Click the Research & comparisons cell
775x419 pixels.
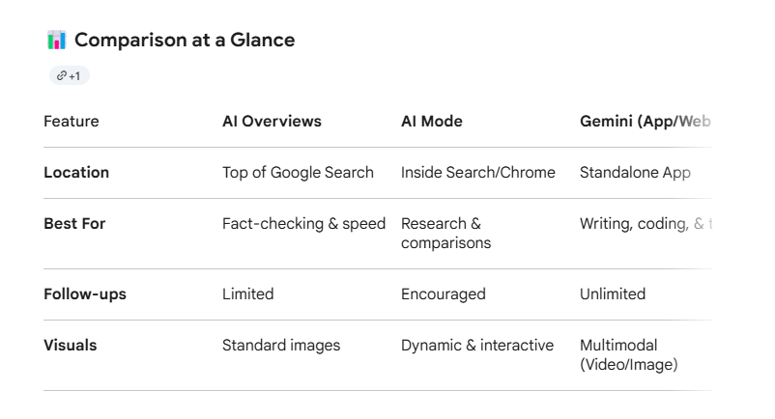[x=445, y=233]
